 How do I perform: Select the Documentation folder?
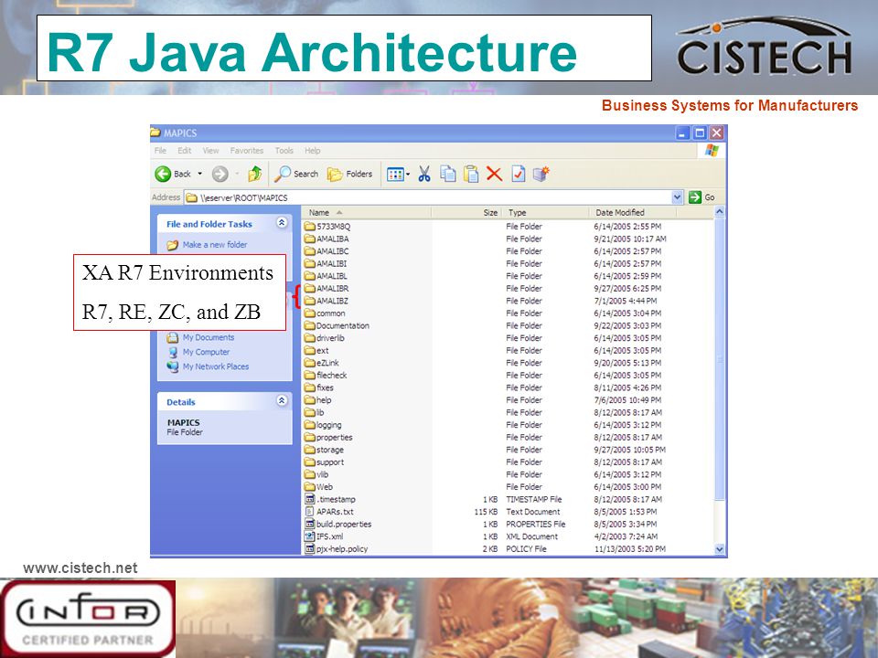[337, 325]
